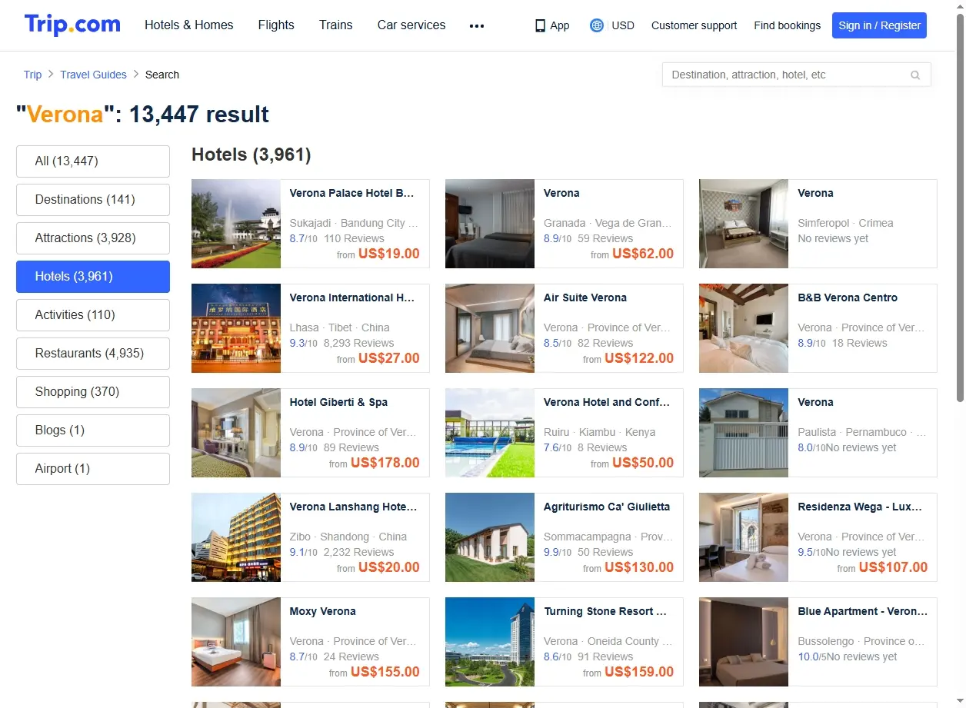Open the Residenza Wega thumbnail
The height and width of the screenshot is (708, 966).
point(744,537)
